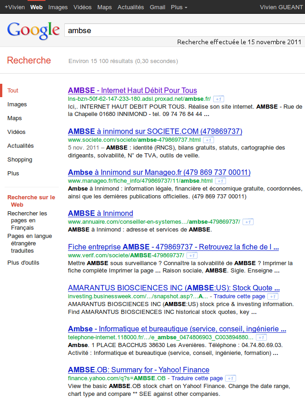Click +1 button beside annuaire.com result
305x400 pixels.
pos(248,222)
